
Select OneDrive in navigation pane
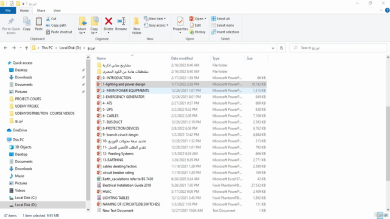click(x=19, y=130)
